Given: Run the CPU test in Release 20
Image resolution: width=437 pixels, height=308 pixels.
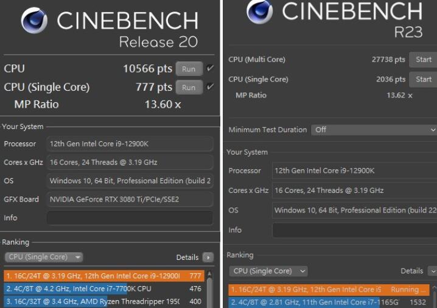Looking at the screenshot, I should click(x=189, y=69).
